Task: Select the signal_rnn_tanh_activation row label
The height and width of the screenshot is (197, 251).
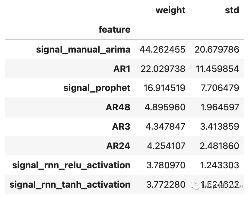Action: pyautogui.click(x=70, y=185)
